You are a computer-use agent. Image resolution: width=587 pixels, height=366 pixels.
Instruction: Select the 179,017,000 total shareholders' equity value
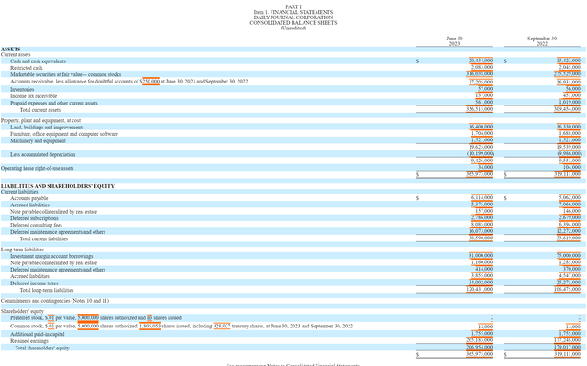pos(567,348)
